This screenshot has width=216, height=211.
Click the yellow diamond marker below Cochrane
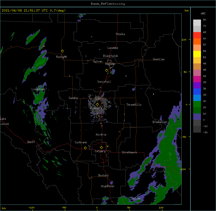click(x=85, y=148)
